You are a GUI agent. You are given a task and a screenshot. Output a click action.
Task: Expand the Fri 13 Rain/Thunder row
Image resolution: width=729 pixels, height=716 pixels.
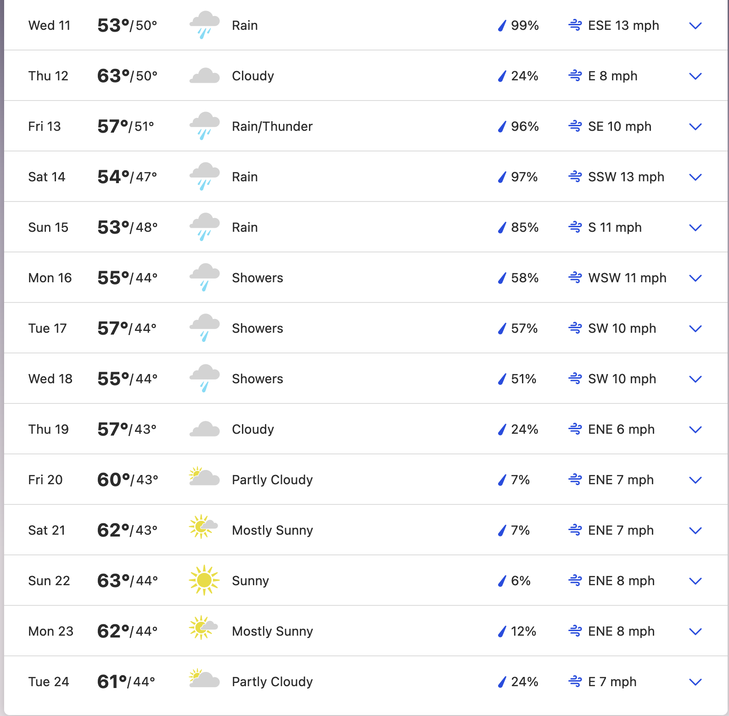point(695,127)
